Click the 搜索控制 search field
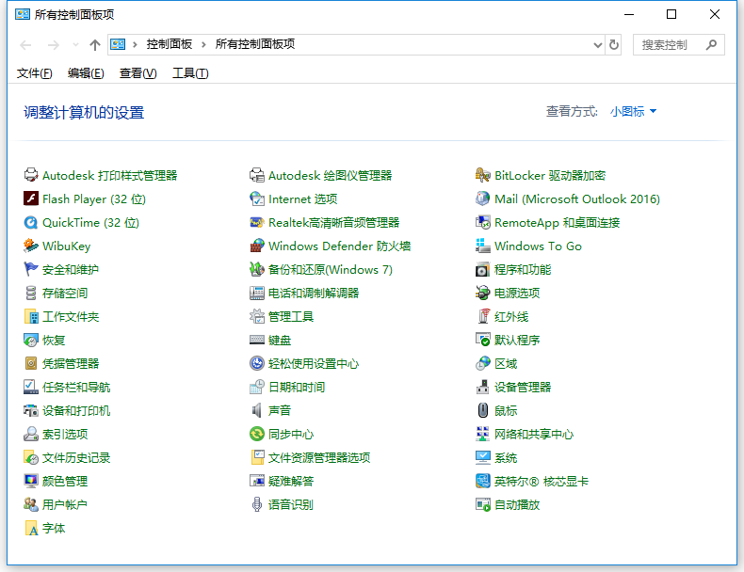 [678, 45]
